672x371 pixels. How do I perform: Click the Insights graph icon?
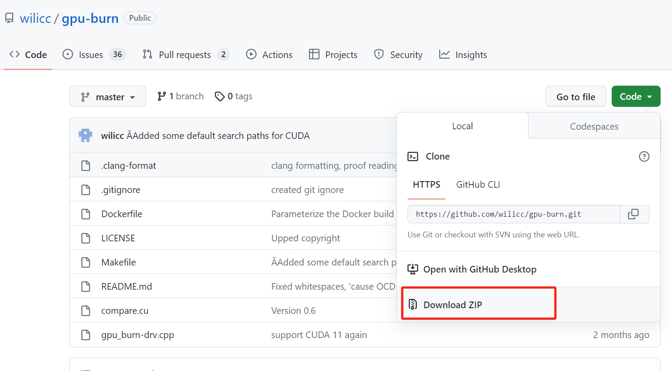coord(444,54)
